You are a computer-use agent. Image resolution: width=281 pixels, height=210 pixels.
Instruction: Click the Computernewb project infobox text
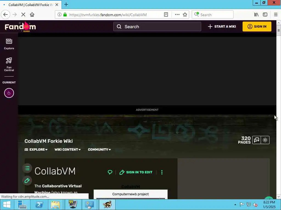130,194
